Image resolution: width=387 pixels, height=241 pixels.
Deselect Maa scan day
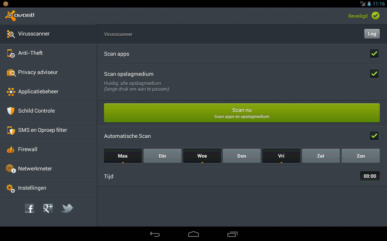click(x=123, y=156)
